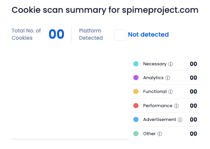This screenshot has width=210, height=149.
Task: Click the empty platform logo box
Action: [x=120, y=35]
